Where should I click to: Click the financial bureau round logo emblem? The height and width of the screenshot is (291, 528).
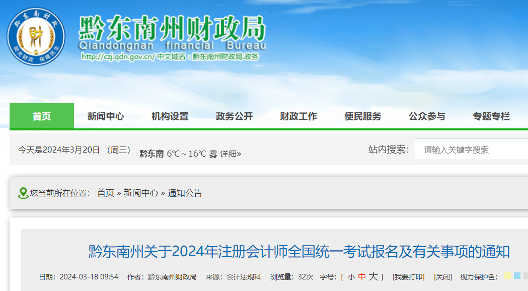pyautogui.click(x=36, y=36)
